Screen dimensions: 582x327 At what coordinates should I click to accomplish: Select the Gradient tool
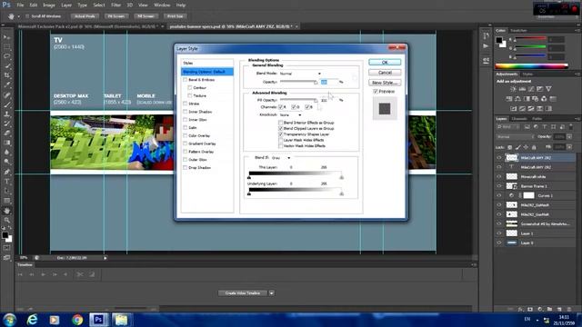(6, 143)
